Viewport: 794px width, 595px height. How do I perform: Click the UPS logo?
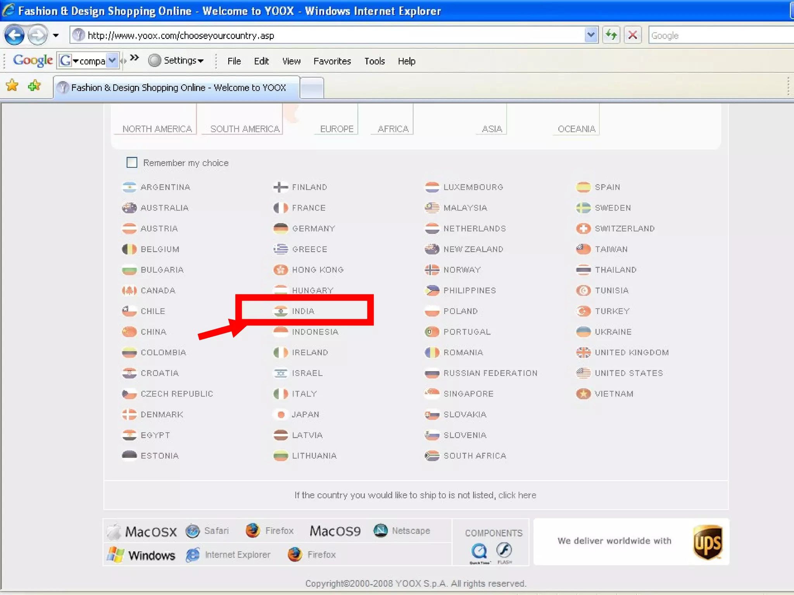707,542
